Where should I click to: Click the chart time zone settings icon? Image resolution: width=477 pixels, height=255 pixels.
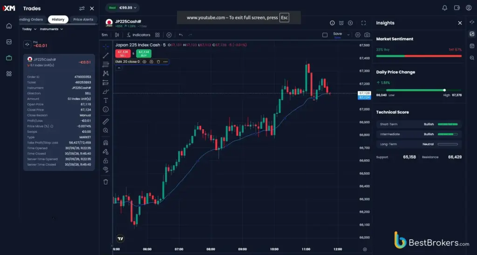pyautogui.click(x=365, y=249)
